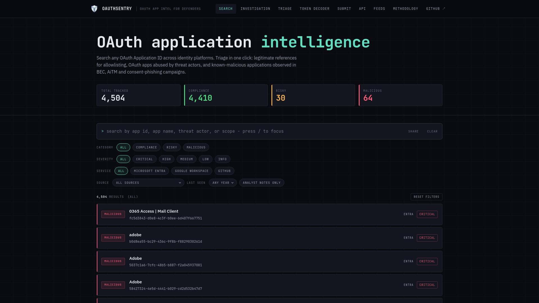Open the Search nav tab
The width and height of the screenshot is (539, 303).
(226, 9)
